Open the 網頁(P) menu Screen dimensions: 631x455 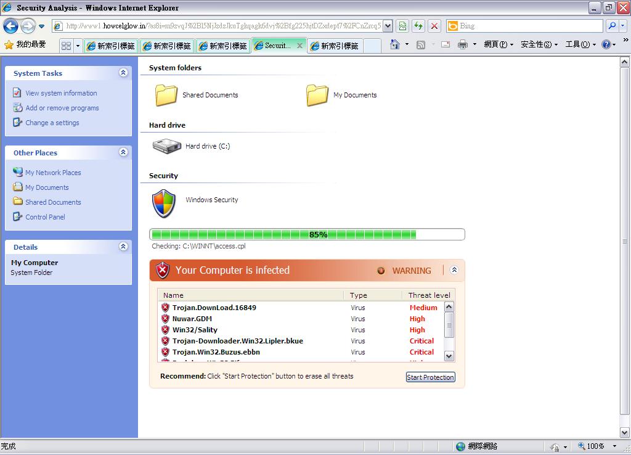(499, 44)
